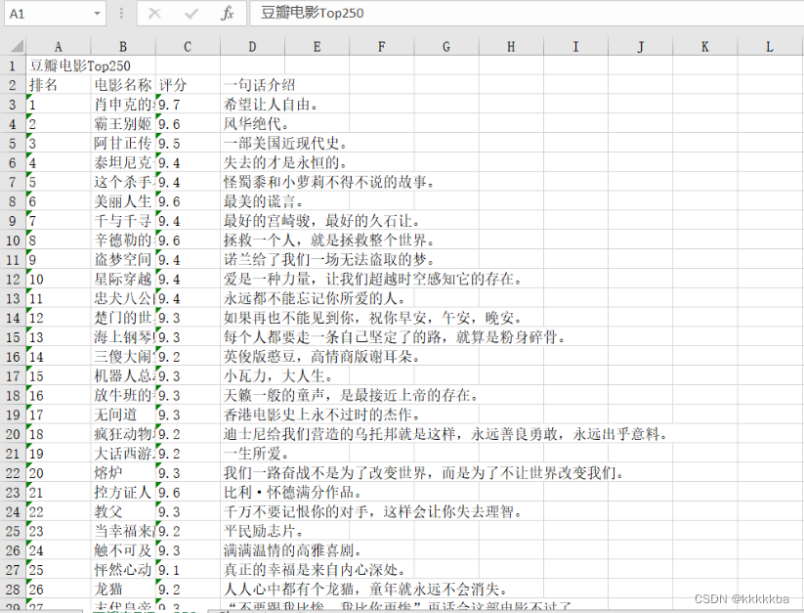Image resolution: width=804 pixels, height=613 pixels.
Task: Click cell 英俊版憨豆，高情商版谢耳朵。
Action: 321,357
